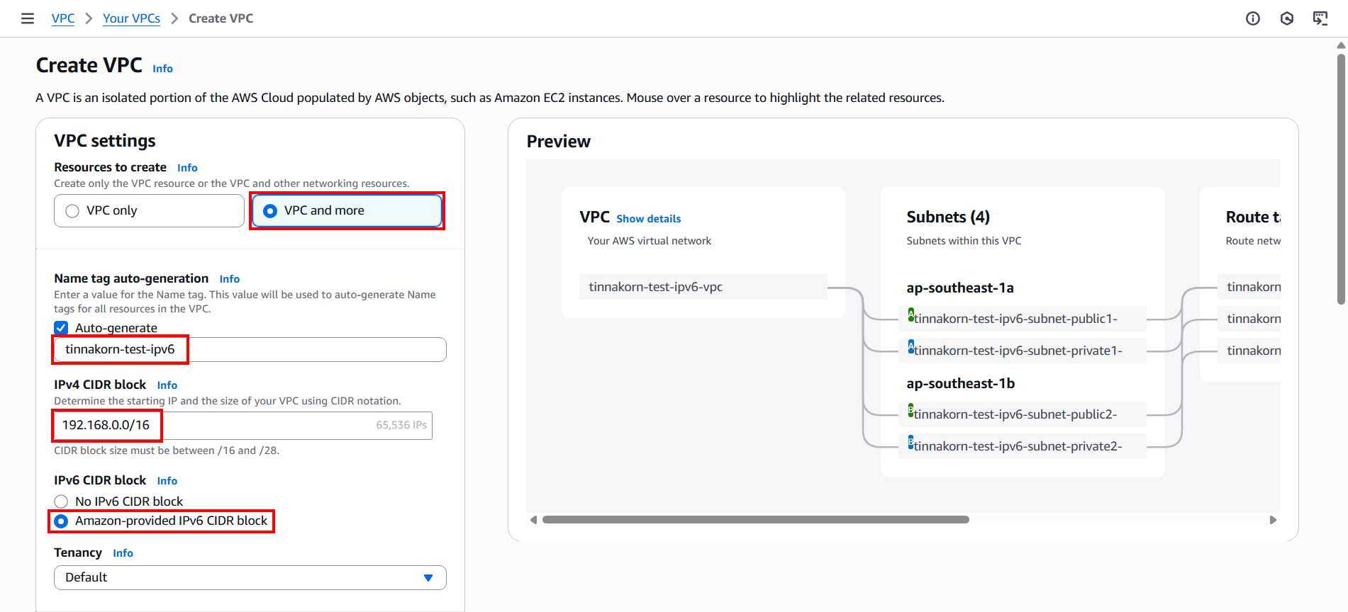Open the Tenancy dropdown

[250, 577]
